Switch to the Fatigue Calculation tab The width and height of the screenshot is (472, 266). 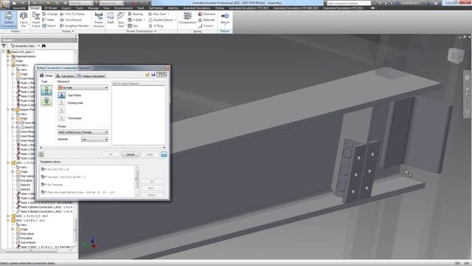(x=91, y=75)
